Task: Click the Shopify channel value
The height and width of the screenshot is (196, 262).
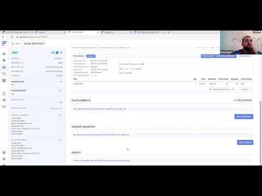Action: (59, 76)
